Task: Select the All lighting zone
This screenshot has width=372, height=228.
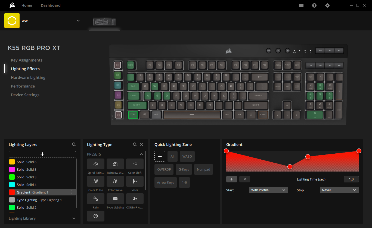Action: tap(172, 156)
